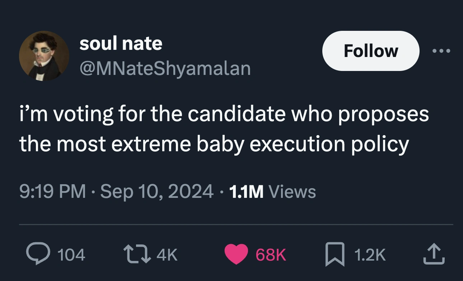This screenshot has height=281, width=463.
Task: Click the word "policy" in the tweet
Action: coord(380,144)
